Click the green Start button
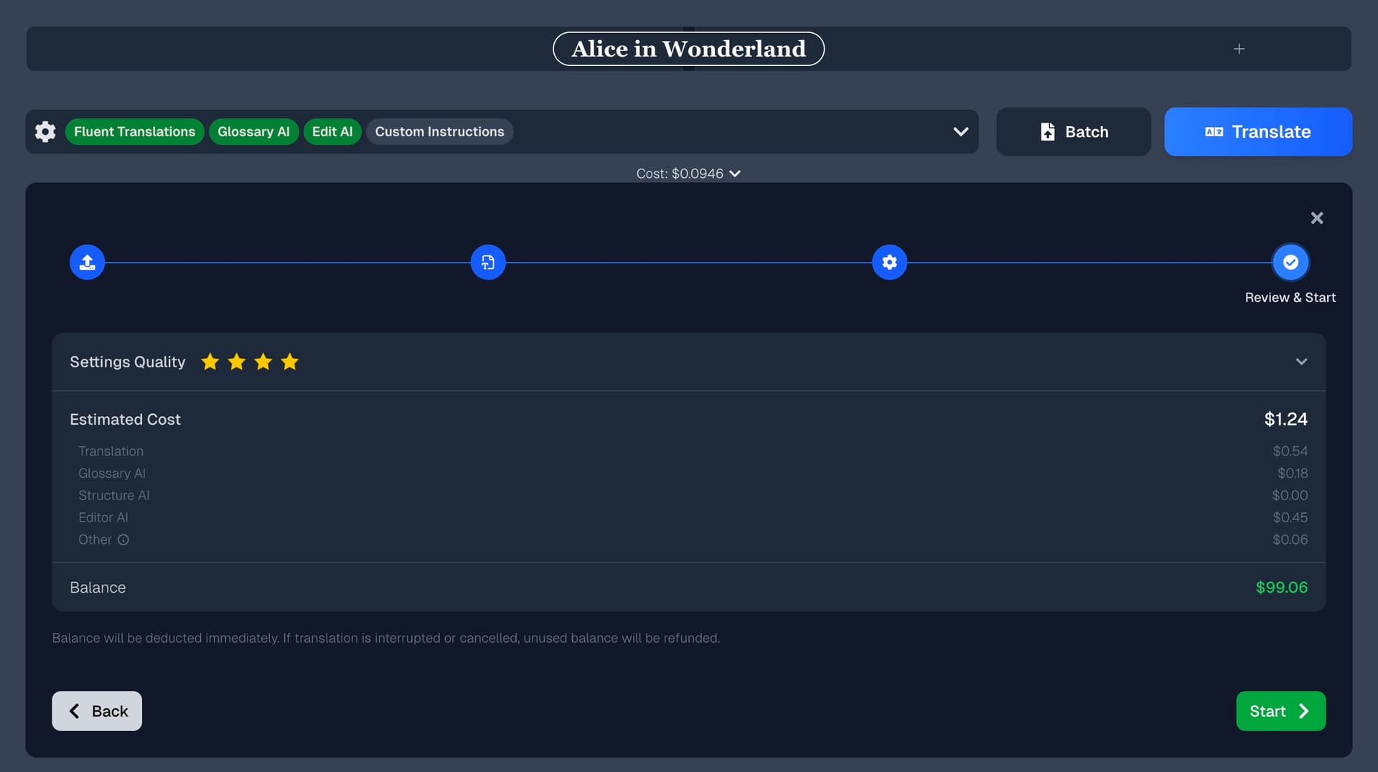Viewport: 1378px width, 772px height. coord(1280,711)
